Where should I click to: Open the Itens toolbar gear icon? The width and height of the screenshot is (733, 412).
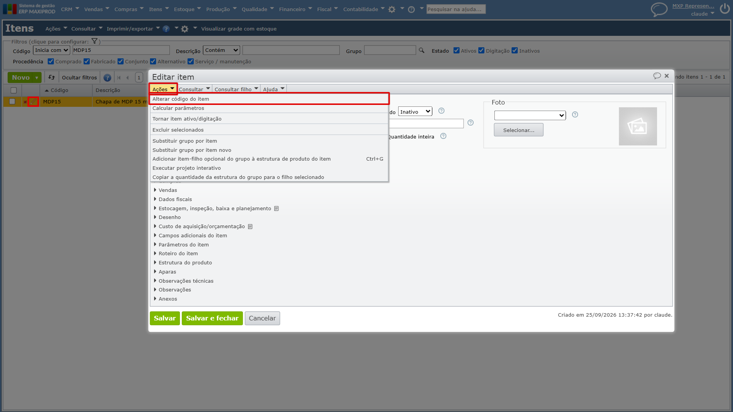185,29
